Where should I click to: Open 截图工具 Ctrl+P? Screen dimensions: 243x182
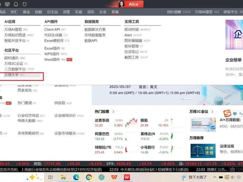pos(136,57)
